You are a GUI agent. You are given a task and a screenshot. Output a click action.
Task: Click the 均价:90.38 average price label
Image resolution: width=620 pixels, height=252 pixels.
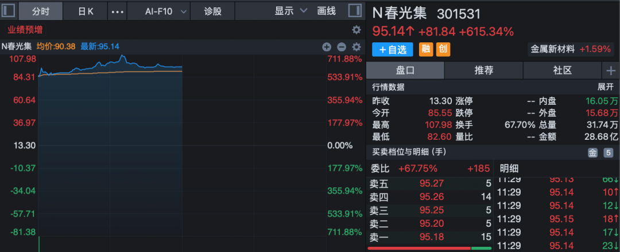click(56, 46)
